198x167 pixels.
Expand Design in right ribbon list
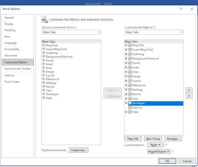click(126, 76)
